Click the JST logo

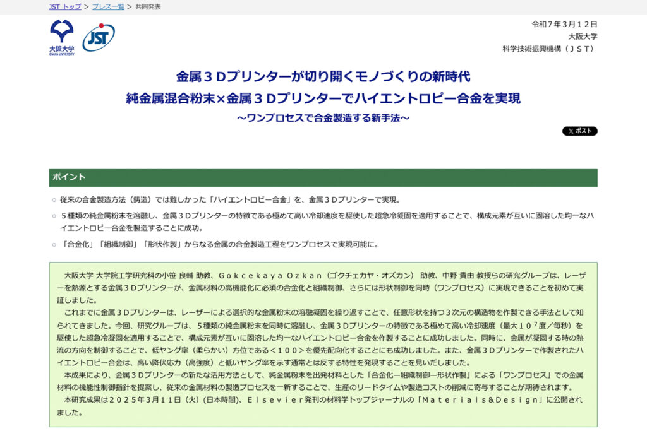pyautogui.click(x=99, y=37)
